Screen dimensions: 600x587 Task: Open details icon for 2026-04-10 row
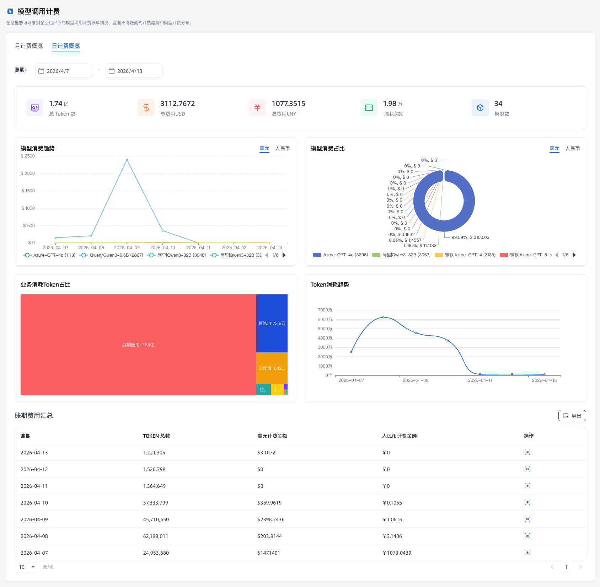[527, 502]
